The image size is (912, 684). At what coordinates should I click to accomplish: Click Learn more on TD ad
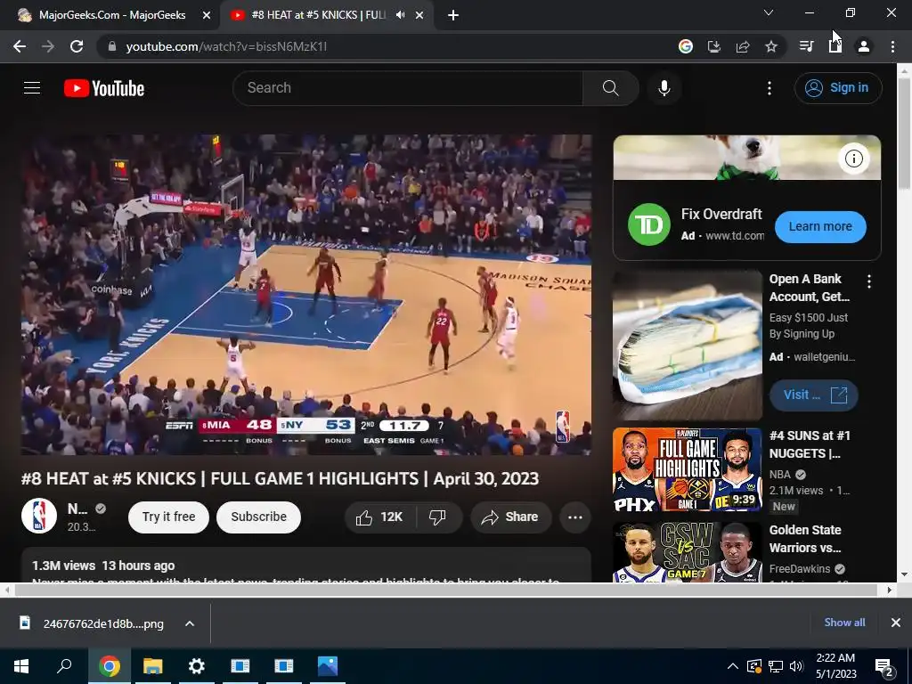820,226
